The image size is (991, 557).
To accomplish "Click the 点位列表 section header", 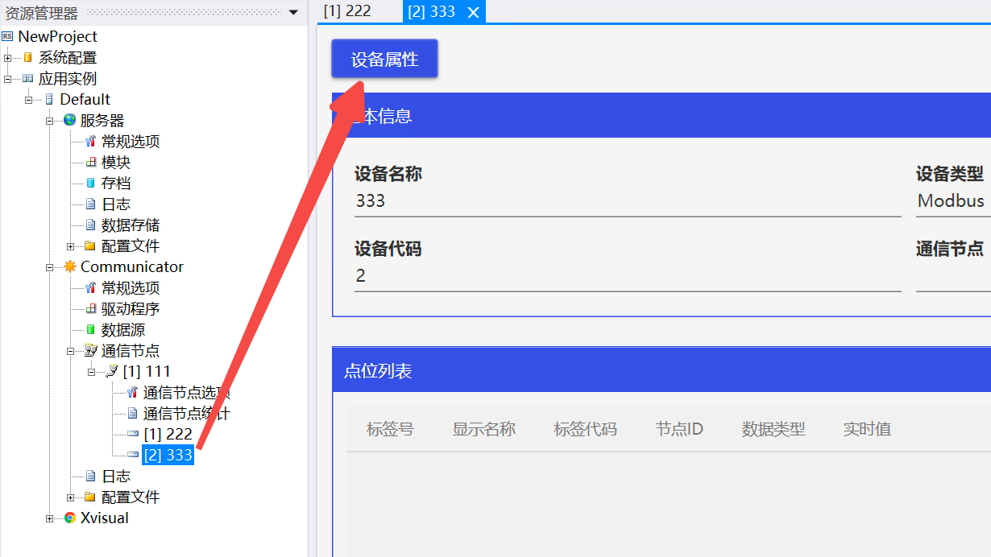I will tap(661, 370).
